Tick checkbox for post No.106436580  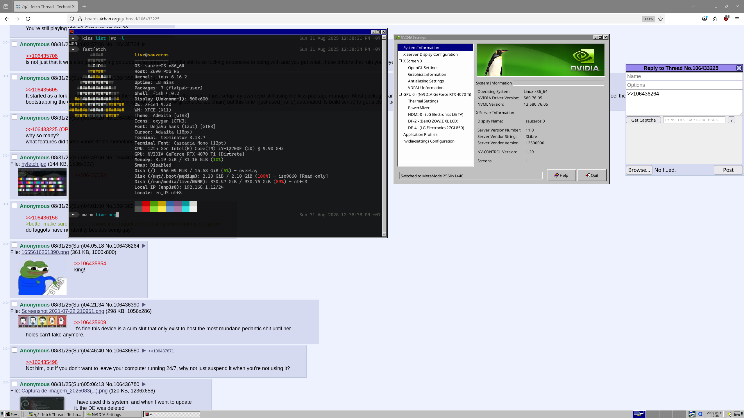click(x=15, y=350)
